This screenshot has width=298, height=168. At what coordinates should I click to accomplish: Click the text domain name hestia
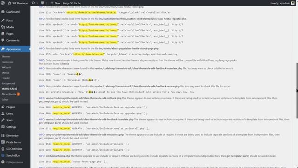66,64
